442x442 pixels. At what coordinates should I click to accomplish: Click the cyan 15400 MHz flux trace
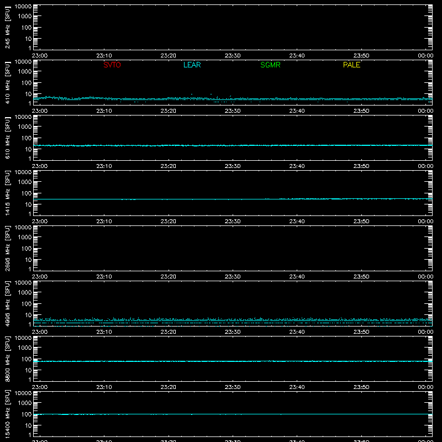tap(233, 414)
